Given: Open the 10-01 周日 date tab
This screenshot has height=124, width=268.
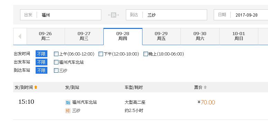Looking at the screenshot, I should [239, 36].
